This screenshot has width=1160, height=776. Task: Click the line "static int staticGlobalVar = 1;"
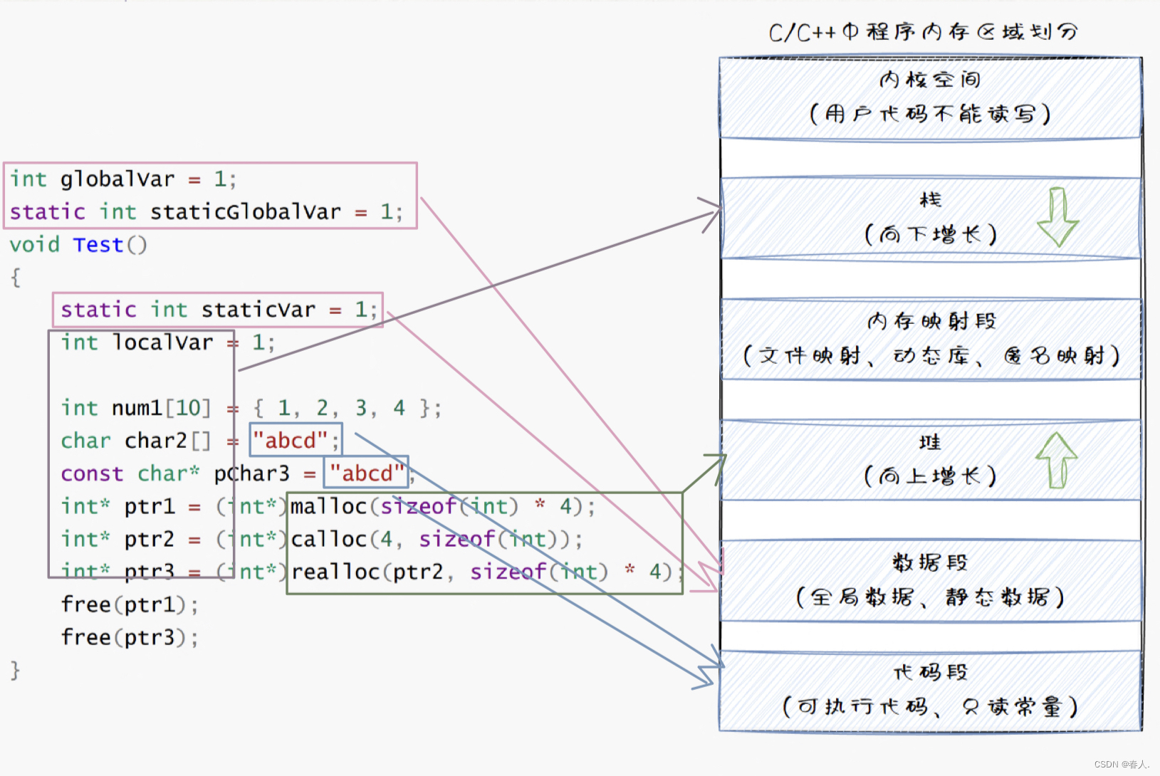click(207, 211)
